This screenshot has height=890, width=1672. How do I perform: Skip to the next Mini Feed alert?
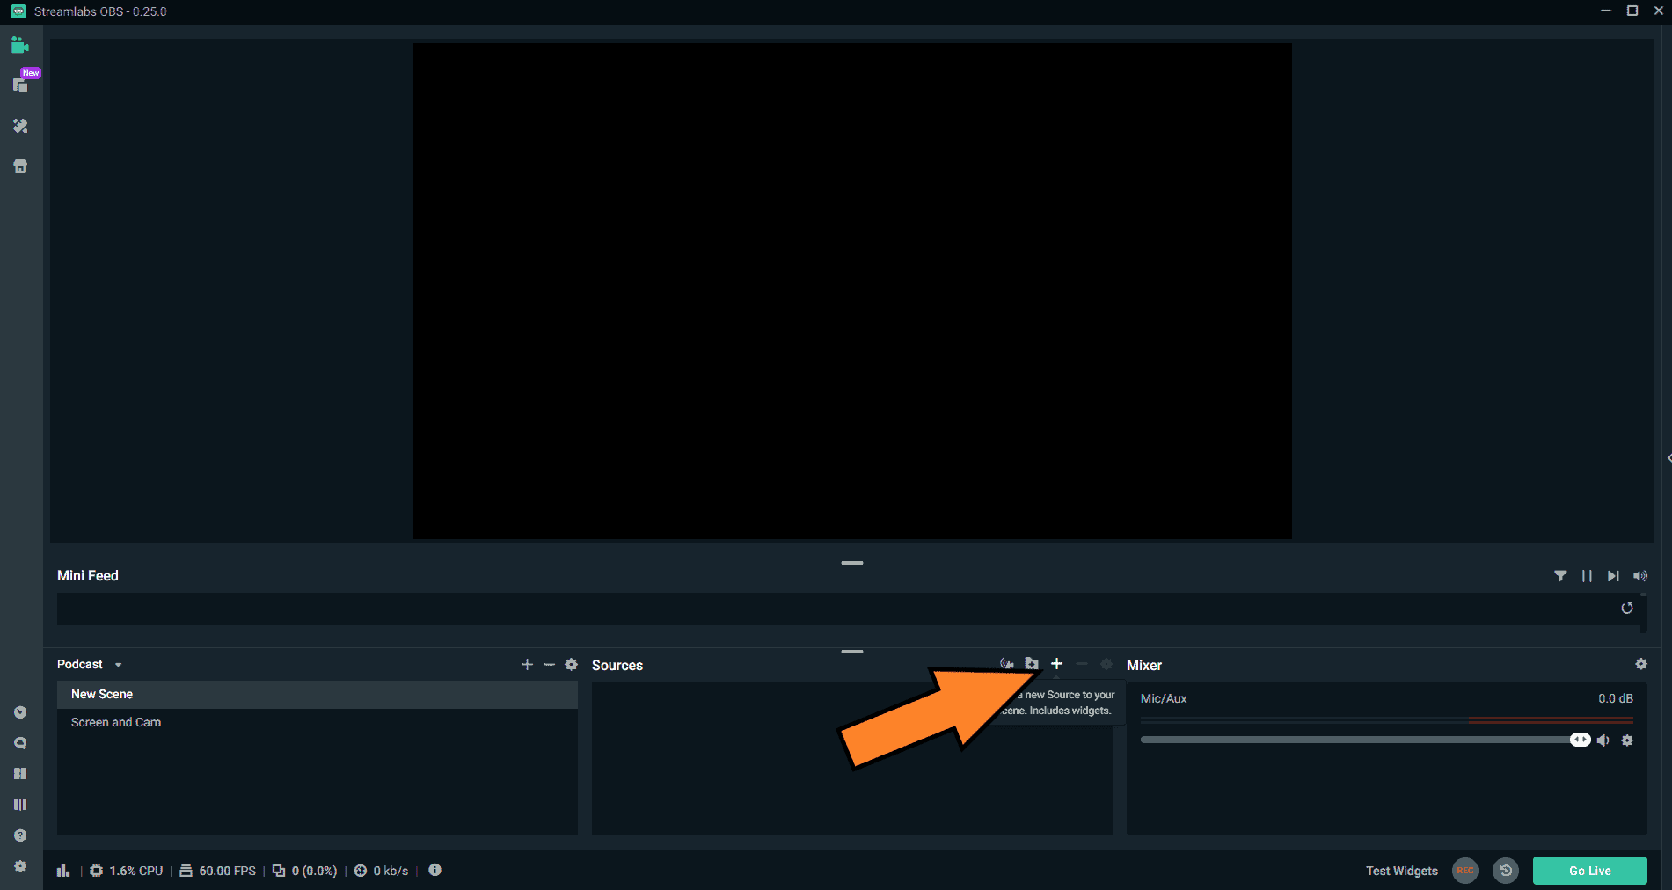pos(1613,576)
